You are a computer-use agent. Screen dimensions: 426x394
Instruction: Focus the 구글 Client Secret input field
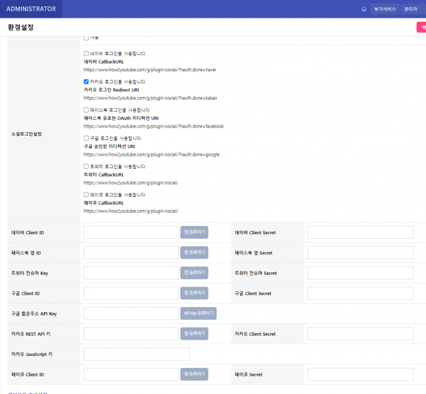pos(360,293)
